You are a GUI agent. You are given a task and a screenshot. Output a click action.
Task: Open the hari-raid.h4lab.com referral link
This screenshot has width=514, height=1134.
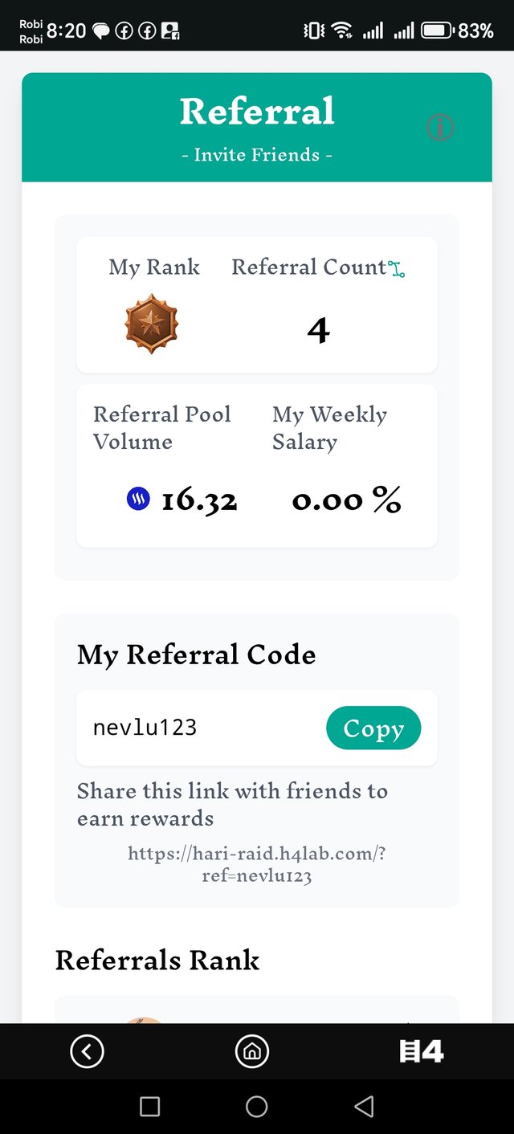tap(257, 864)
